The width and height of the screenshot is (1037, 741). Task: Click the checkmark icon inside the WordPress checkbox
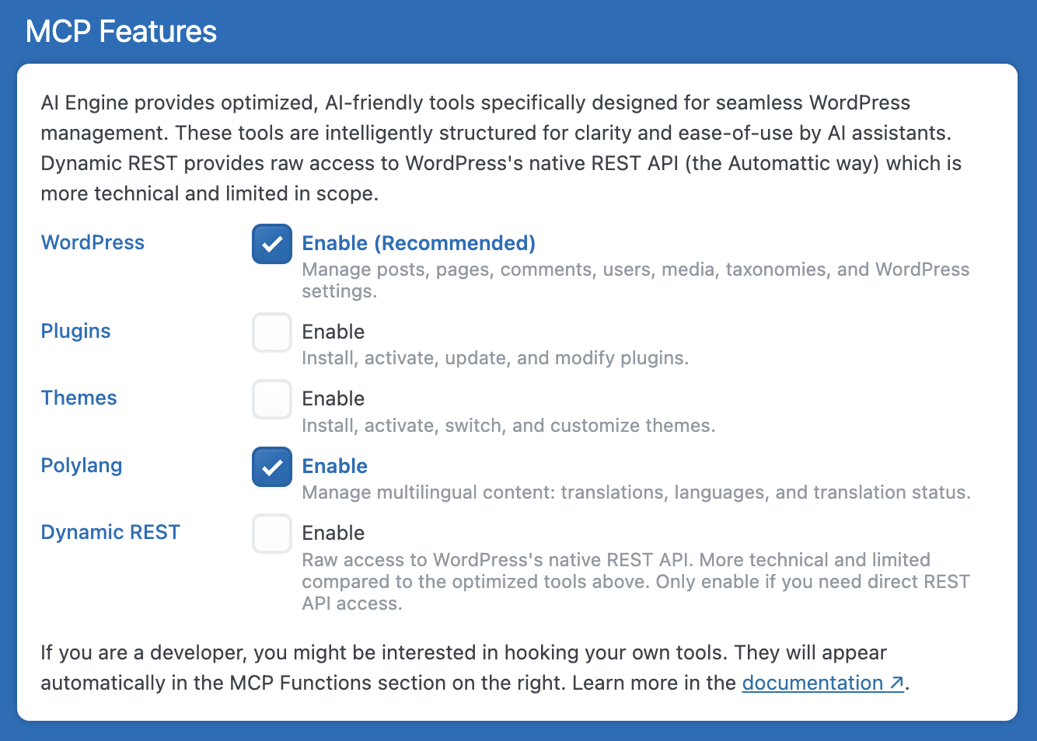coord(271,243)
